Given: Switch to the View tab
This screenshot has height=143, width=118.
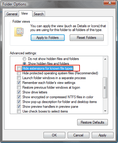Looking at the screenshot, I should click(26, 13).
